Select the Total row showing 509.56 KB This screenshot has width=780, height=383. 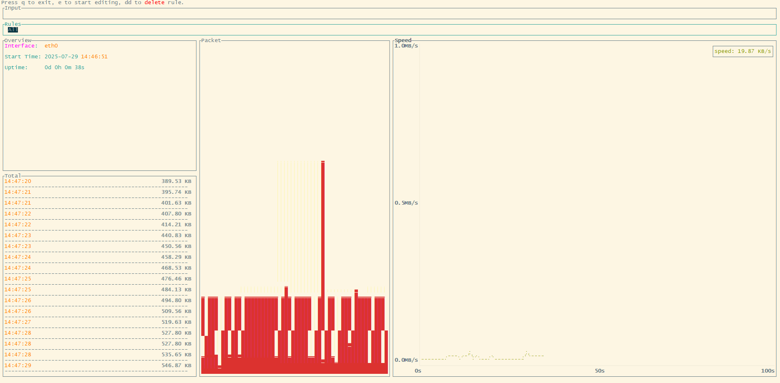point(98,311)
